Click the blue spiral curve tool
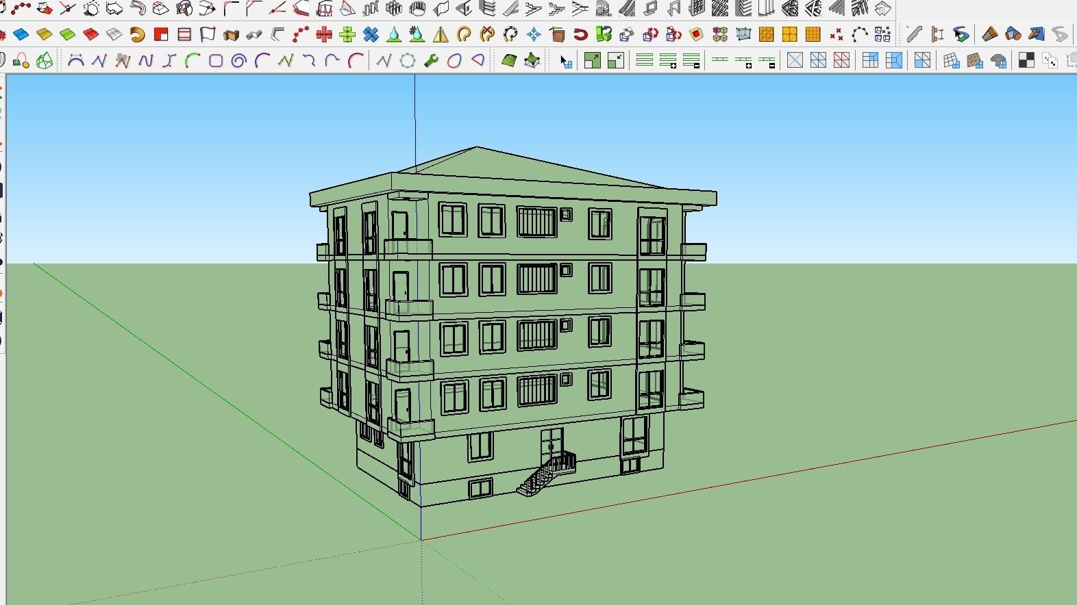Image resolution: width=1077 pixels, height=605 pixels. coord(239,61)
